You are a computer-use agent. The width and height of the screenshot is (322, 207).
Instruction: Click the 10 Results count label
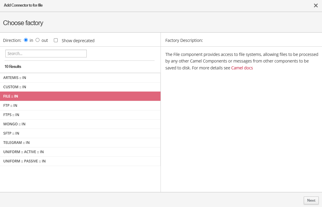(13, 66)
